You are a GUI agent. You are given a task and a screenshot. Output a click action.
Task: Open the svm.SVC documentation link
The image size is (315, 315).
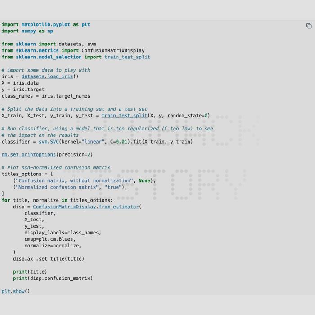click(x=49, y=142)
